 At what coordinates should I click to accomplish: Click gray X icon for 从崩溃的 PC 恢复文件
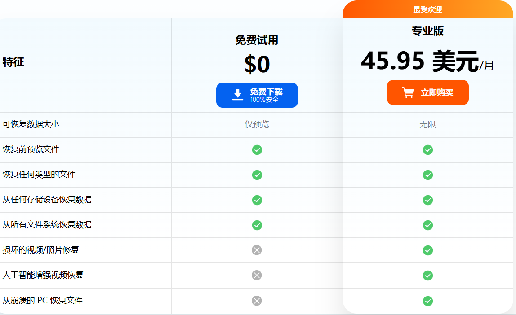[257, 301]
